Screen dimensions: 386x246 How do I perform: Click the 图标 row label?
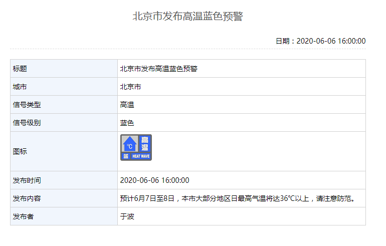pos(20,151)
